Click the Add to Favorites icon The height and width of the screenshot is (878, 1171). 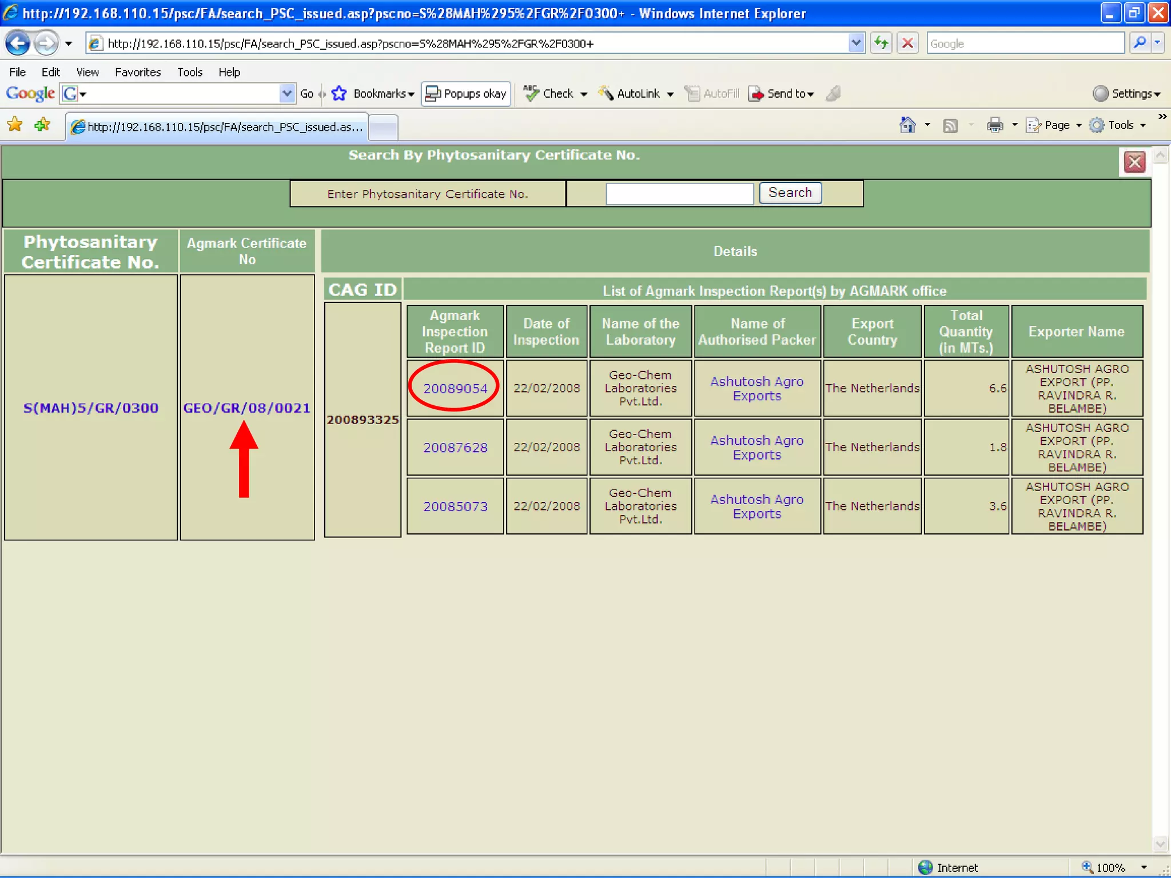pyautogui.click(x=42, y=125)
